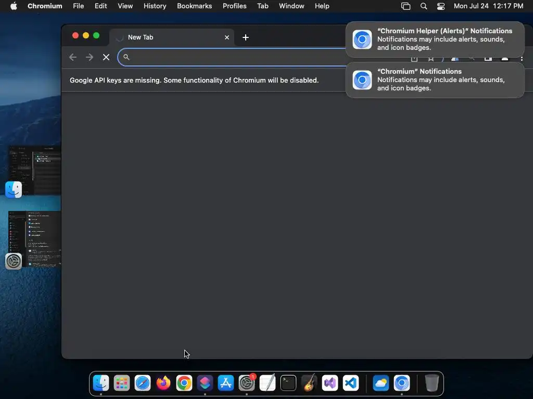Open Finder from the Dock

pos(101,383)
